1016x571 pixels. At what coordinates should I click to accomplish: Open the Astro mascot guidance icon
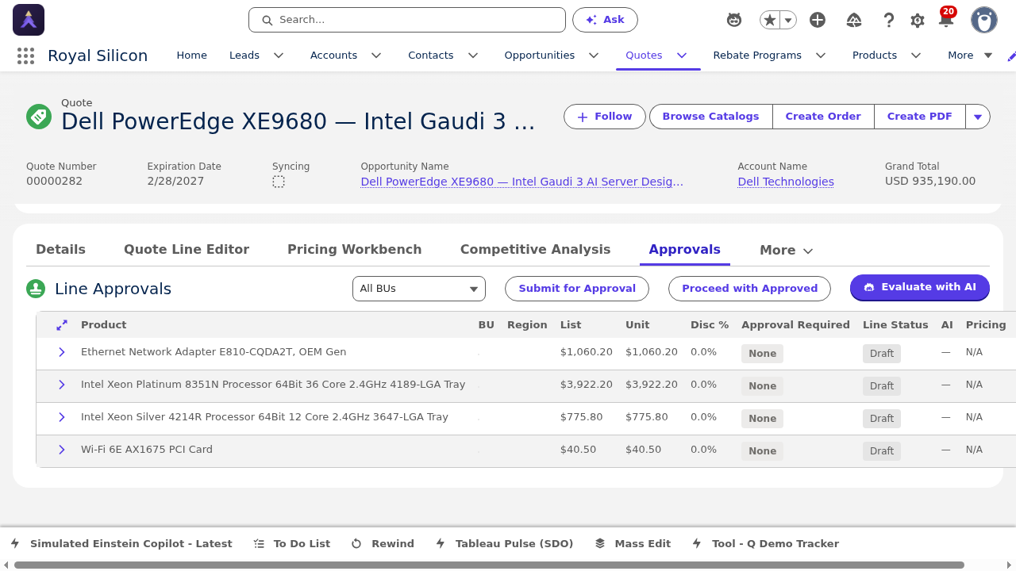734,20
